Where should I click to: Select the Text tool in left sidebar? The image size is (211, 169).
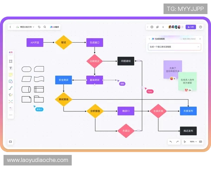[x=11, y=68]
